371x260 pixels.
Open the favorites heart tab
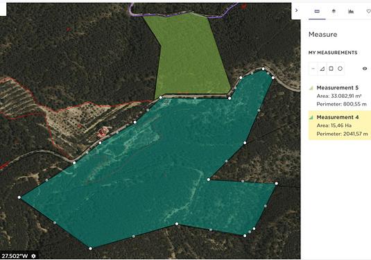(368, 11)
